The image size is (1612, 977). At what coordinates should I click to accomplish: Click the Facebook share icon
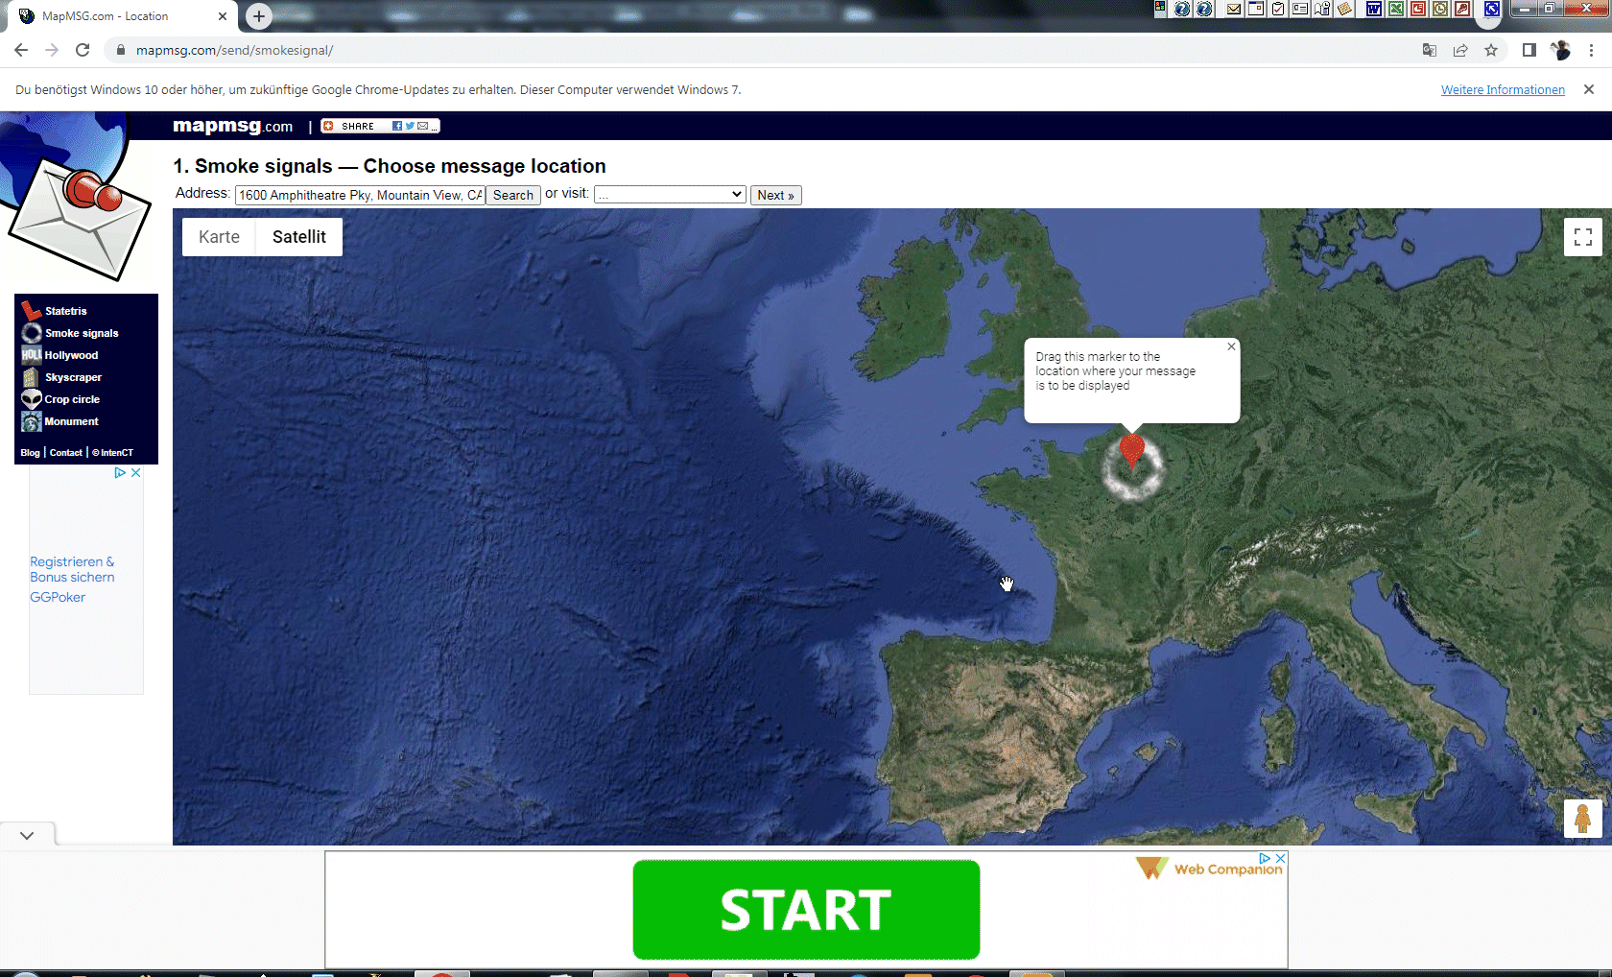coord(397,126)
